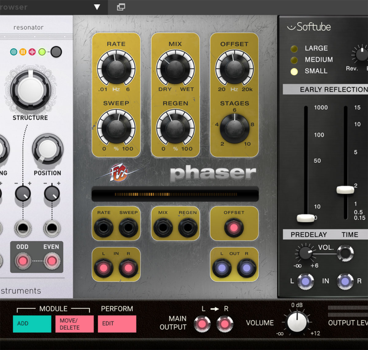368x350 pixels.
Task: Click the perform EDIT button
Action: 117,323
